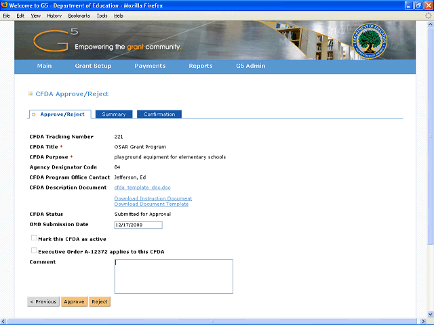Click the horizontal scrollbar left arrow
This screenshot has height=325, width=434.
click(x=3, y=321)
